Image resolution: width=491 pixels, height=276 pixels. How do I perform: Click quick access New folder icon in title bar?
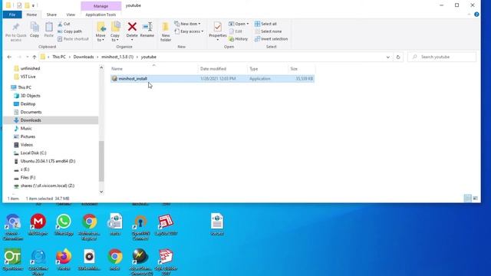27,5
